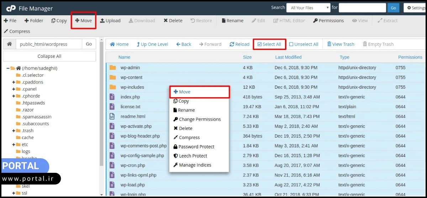Select logs folder in tree
The height and width of the screenshot is (198, 427).
pos(26,151)
